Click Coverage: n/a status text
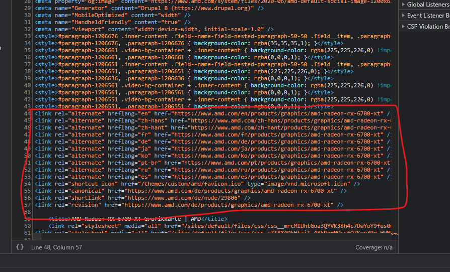Viewport: 450px width, 272px height. [374, 247]
